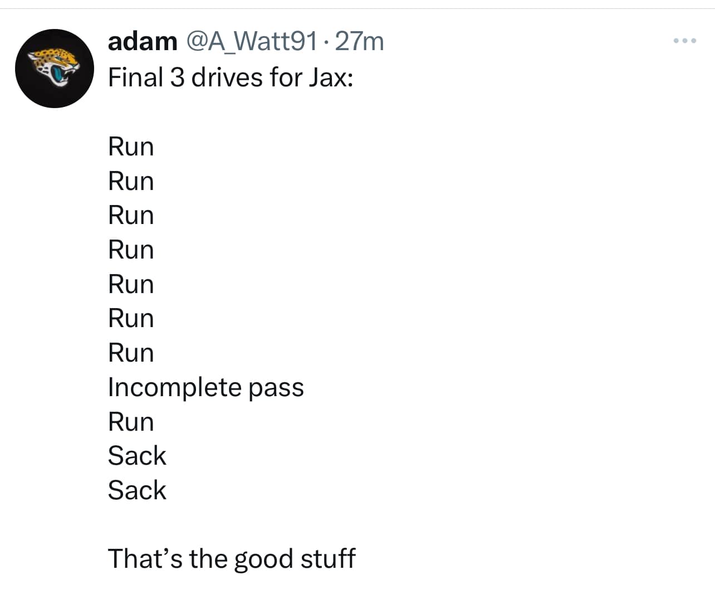This screenshot has height=589, width=715.
Task: Click the fifth 'Run' line from the top
Action: click(131, 285)
